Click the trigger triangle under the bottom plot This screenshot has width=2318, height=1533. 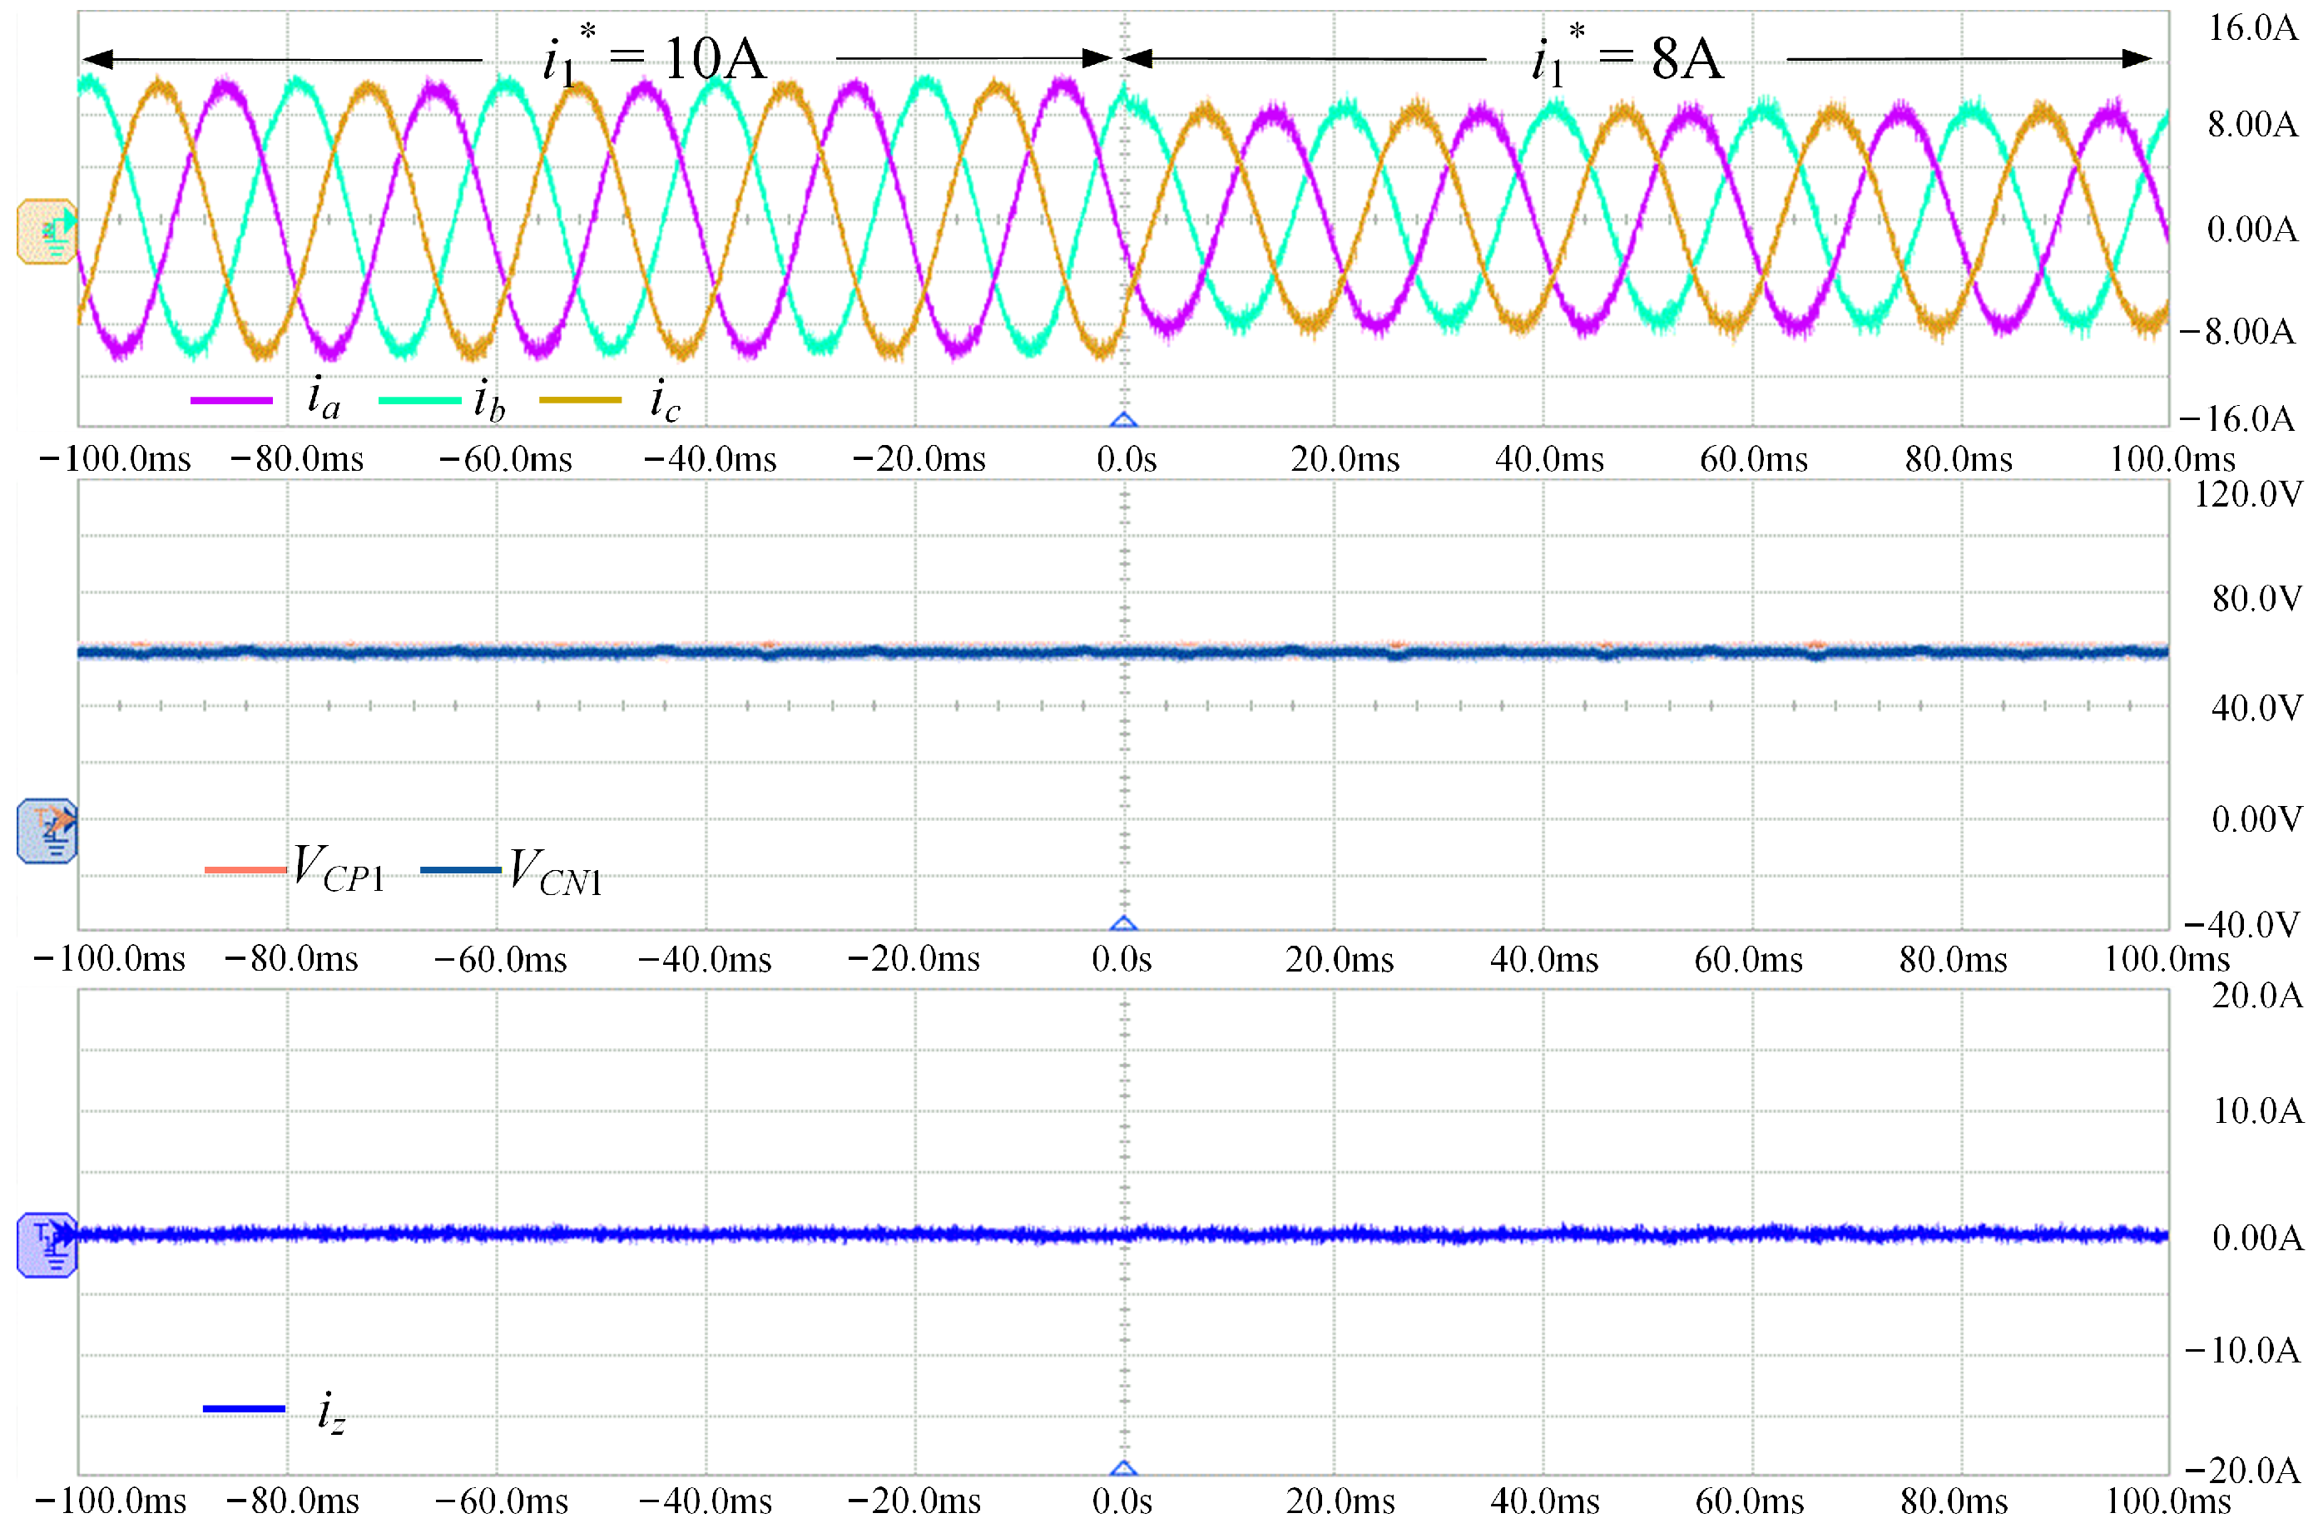pyautogui.click(x=1123, y=1468)
